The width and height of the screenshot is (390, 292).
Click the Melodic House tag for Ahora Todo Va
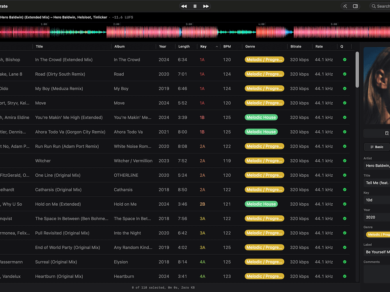[261, 132]
